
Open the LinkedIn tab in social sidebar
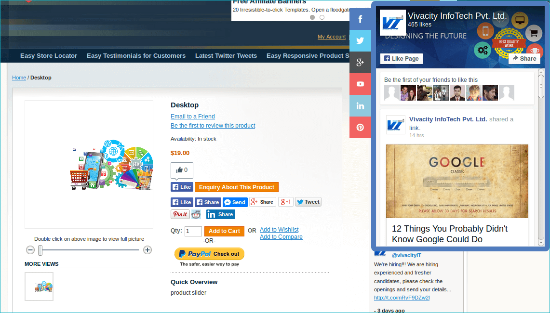pyautogui.click(x=360, y=106)
